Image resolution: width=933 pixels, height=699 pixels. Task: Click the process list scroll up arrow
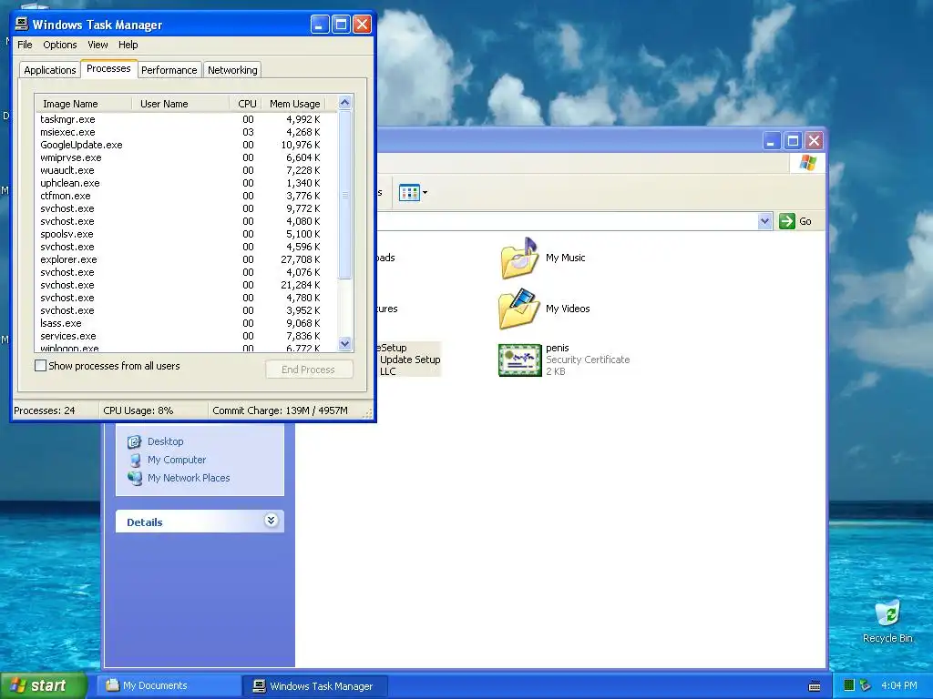pos(344,103)
